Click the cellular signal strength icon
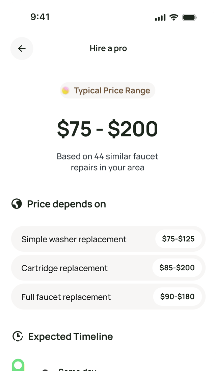 (x=160, y=18)
